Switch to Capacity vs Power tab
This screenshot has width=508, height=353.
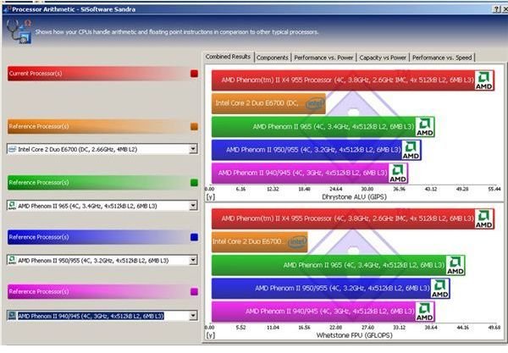pos(383,58)
